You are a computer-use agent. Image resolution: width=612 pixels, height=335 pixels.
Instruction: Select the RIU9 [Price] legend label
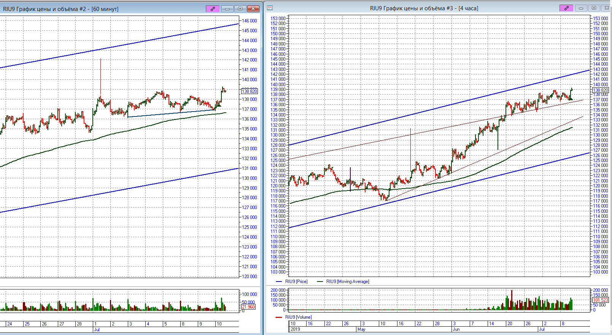point(296,282)
